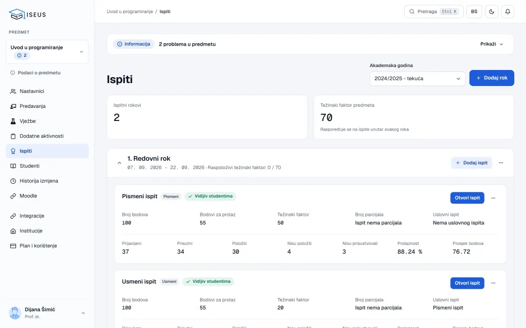Screen dimensions: 526x328
Task: Click the Vidljiv studentima badge on Pismeni ispit
Action: pyautogui.click(x=210, y=196)
